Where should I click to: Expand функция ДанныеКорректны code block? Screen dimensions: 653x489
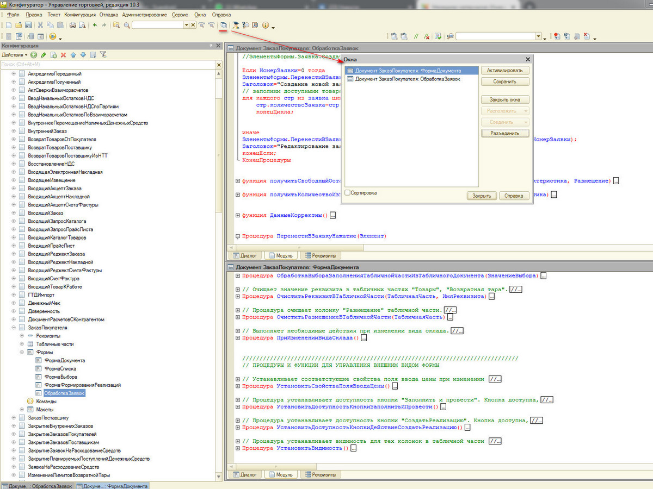click(x=237, y=216)
